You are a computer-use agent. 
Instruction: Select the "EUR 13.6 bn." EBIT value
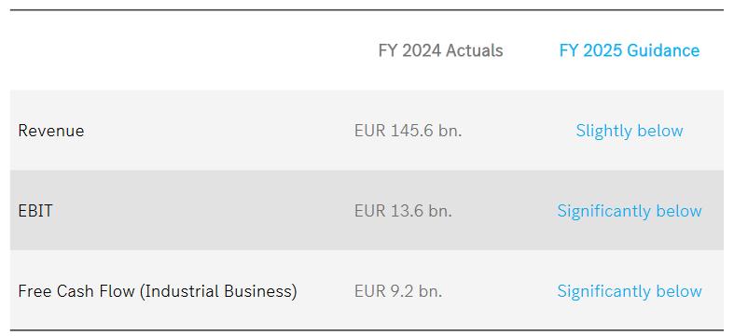[403, 211]
